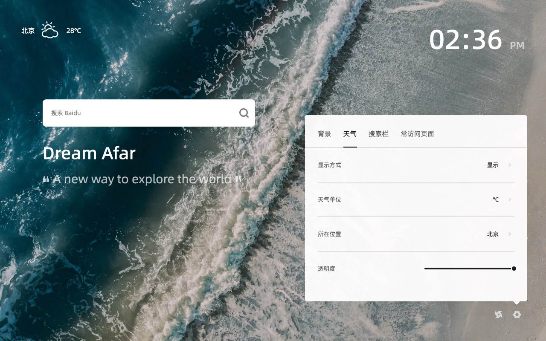Switch to the 搜索栏 tab
546x341 pixels.
click(379, 134)
